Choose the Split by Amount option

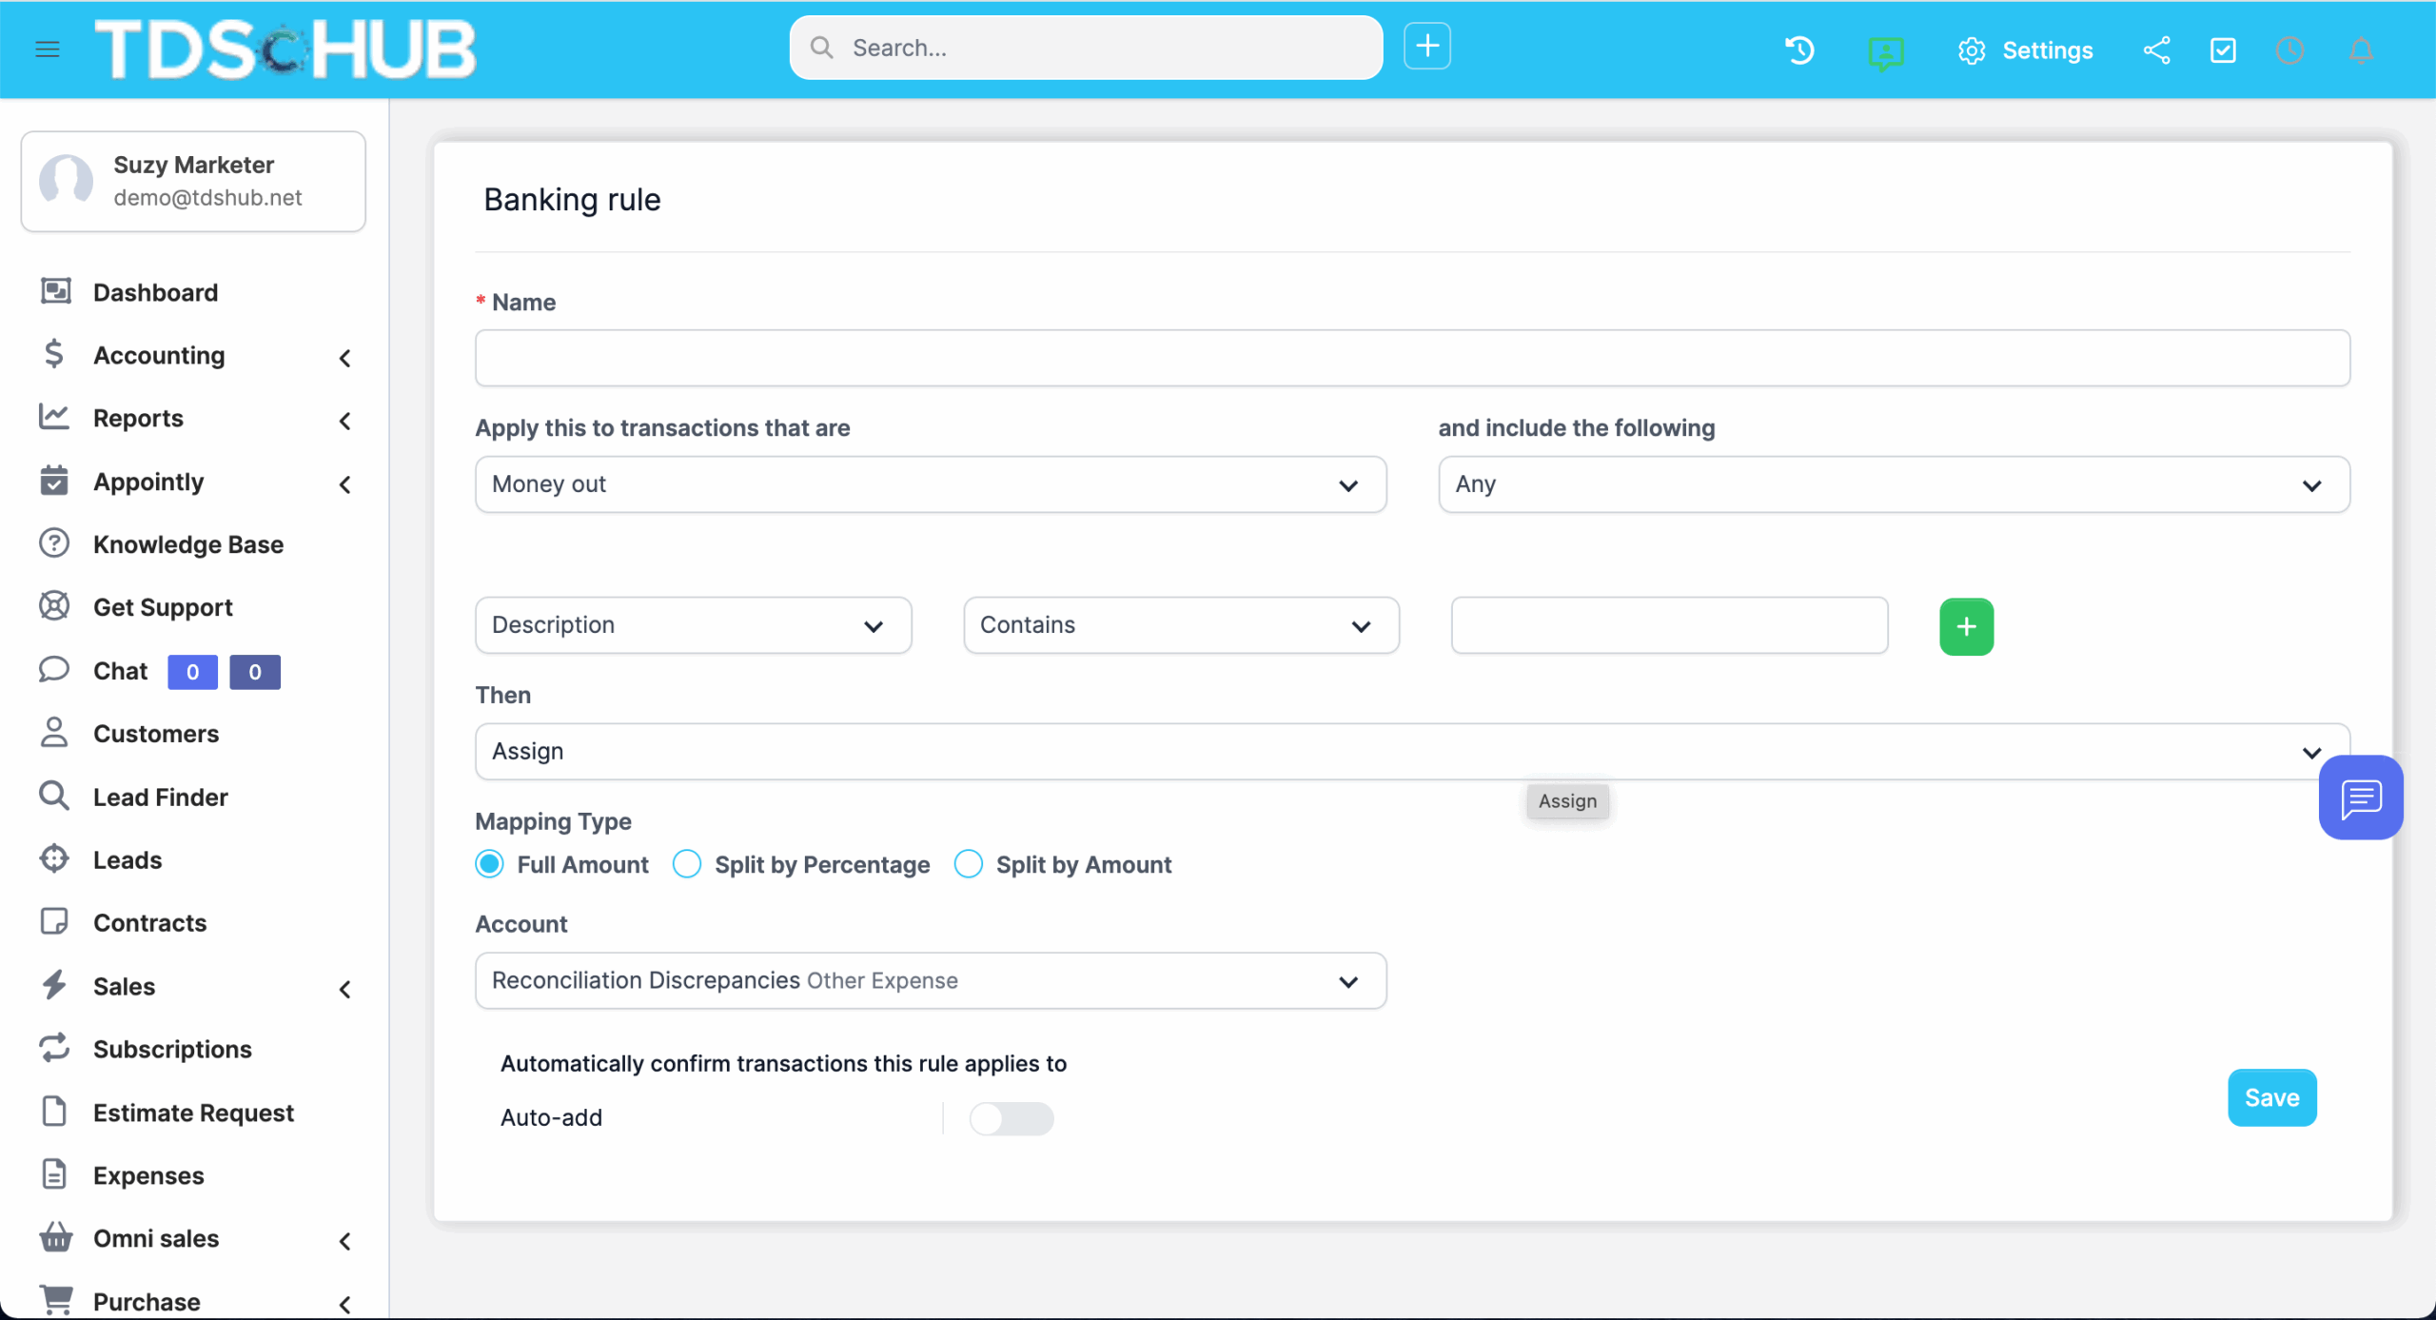[969, 864]
